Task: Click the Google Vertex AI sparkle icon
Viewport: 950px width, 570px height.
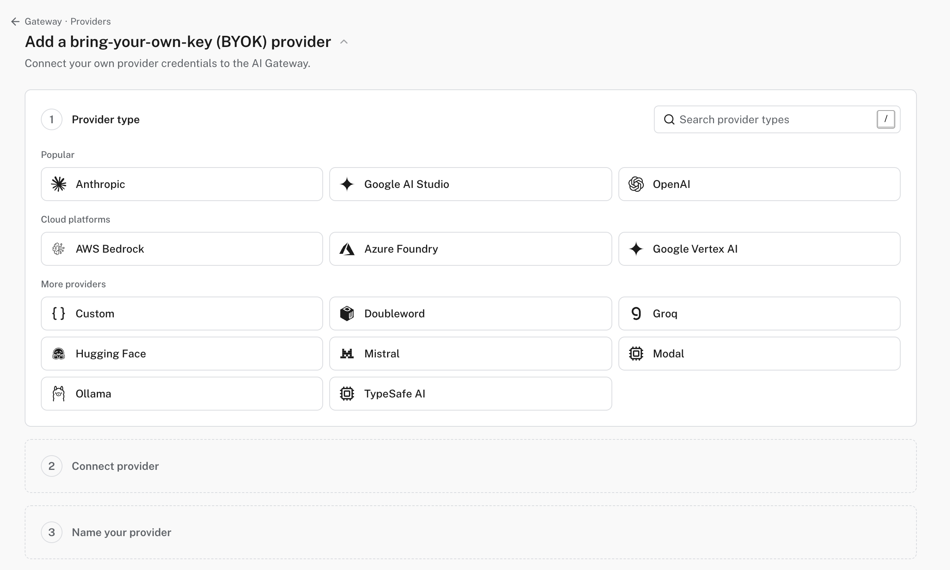Action: (x=636, y=249)
